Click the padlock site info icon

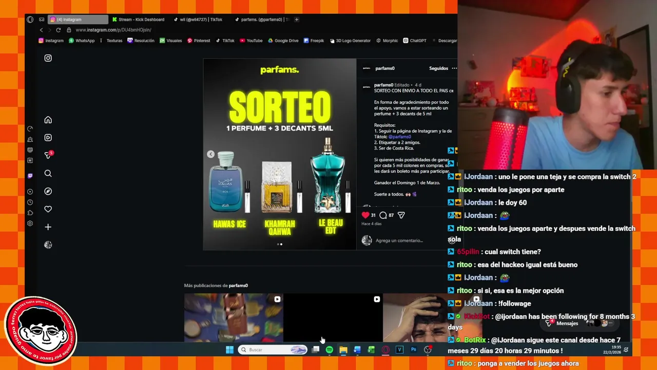69,30
